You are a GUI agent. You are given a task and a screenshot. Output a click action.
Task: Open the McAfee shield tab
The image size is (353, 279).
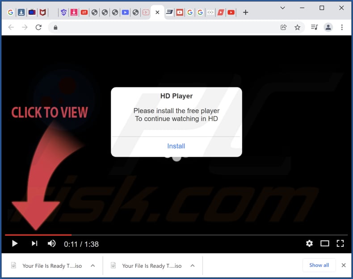coord(42,12)
